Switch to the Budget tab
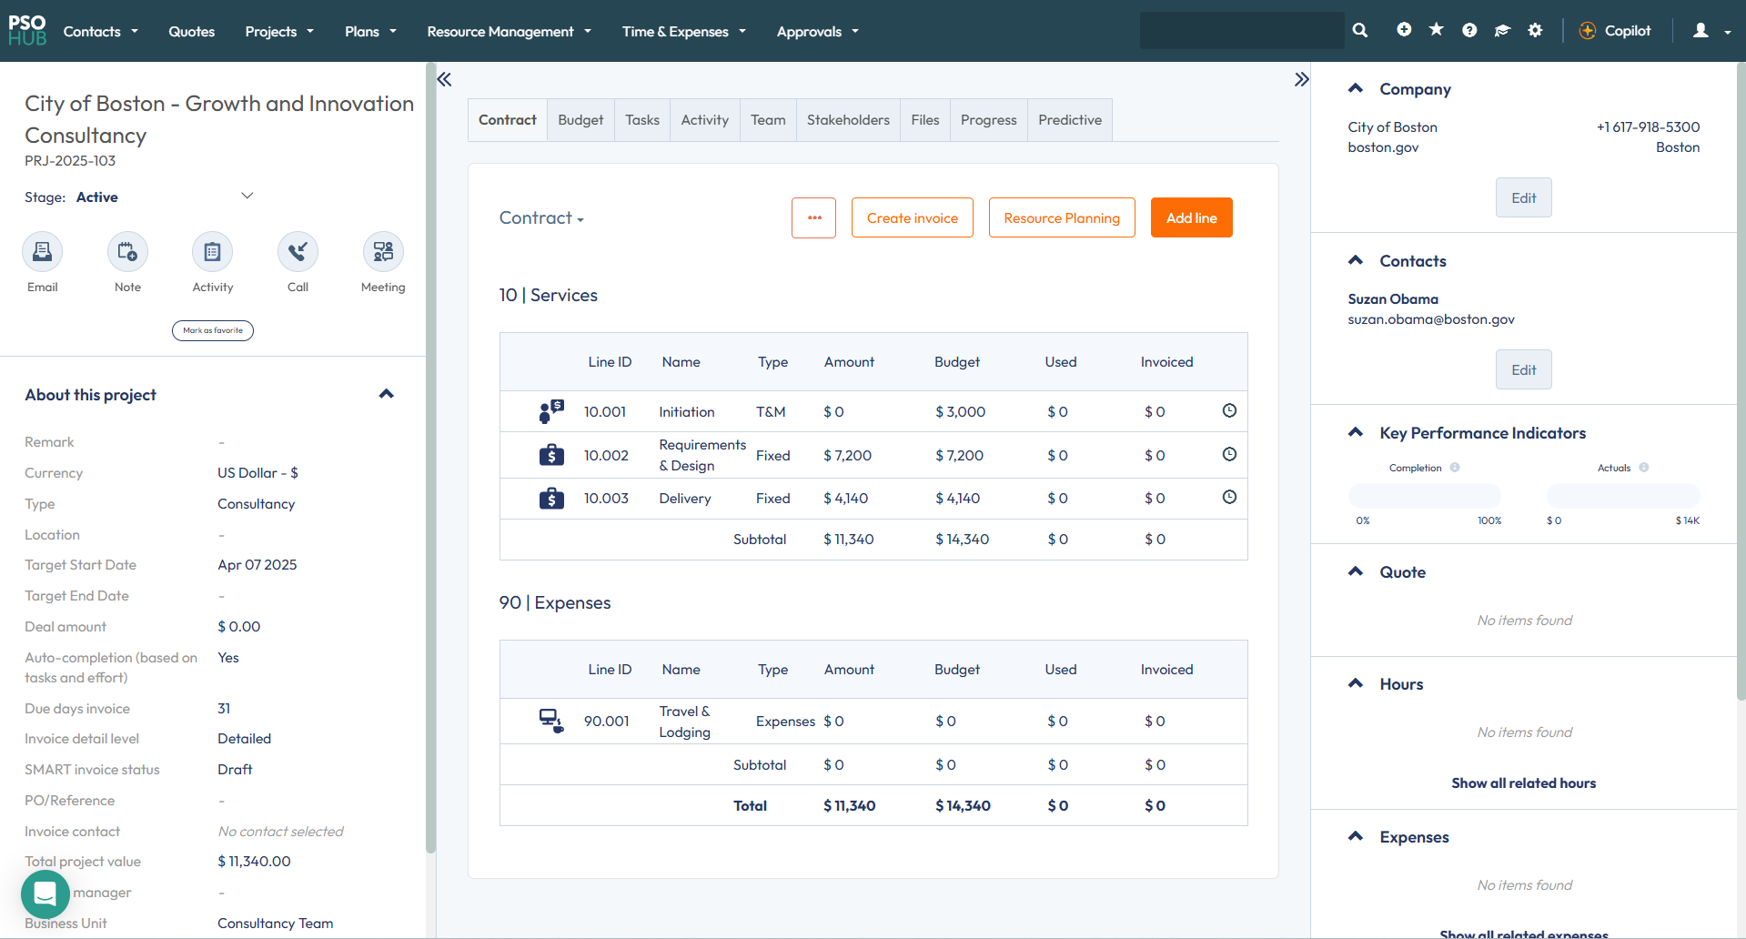1746x939 pixels. point(580,120)
